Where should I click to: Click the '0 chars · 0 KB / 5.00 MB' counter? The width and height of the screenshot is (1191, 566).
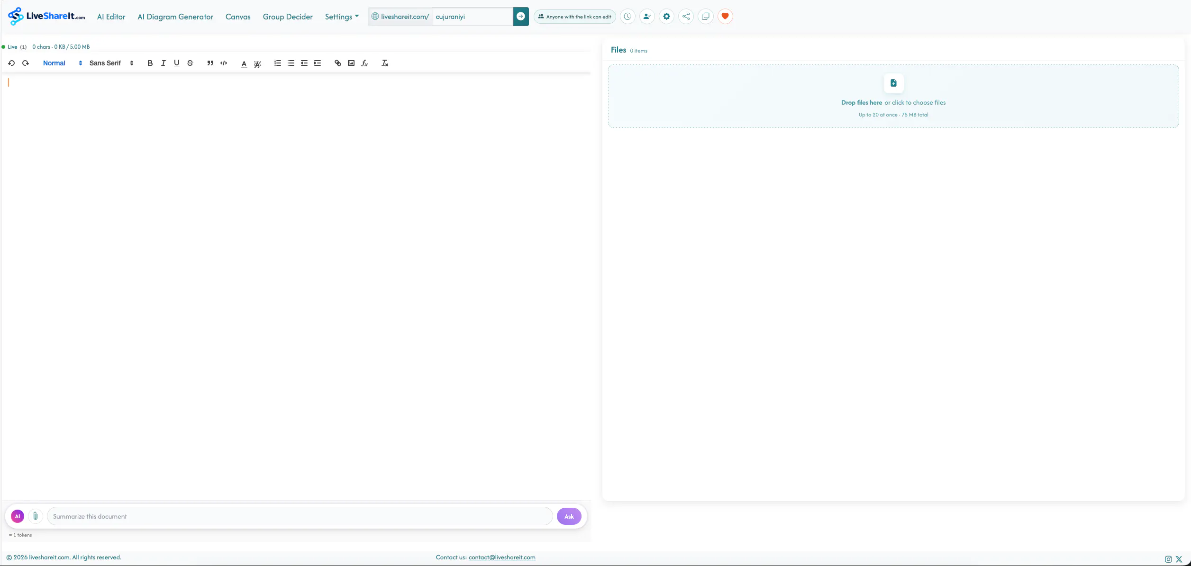tap(61, 47)
